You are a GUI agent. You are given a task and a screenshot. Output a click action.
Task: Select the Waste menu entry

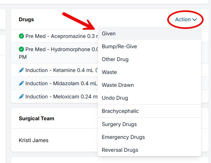coord(109,72)
